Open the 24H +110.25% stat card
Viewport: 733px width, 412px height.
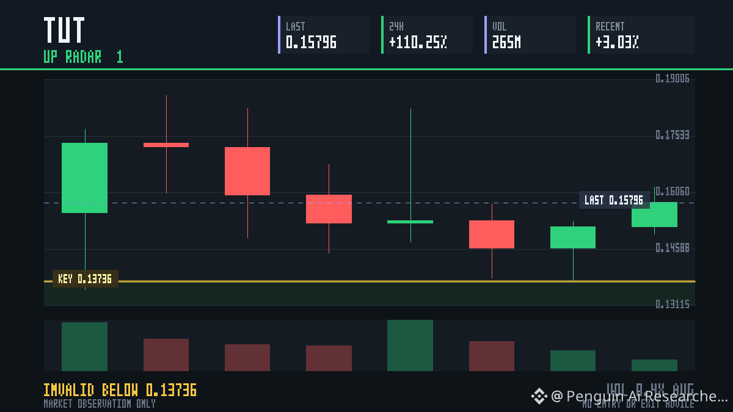point(427,35)
